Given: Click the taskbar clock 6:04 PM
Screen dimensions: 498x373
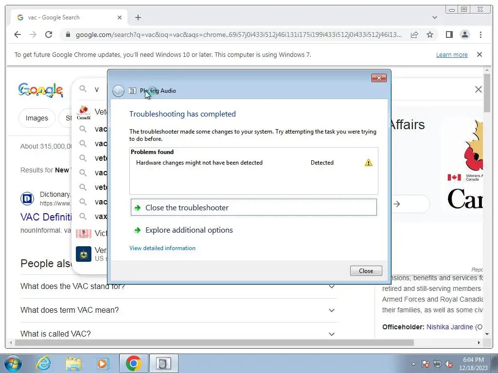Looking at the screenshot, I should (x=473, y=364).
